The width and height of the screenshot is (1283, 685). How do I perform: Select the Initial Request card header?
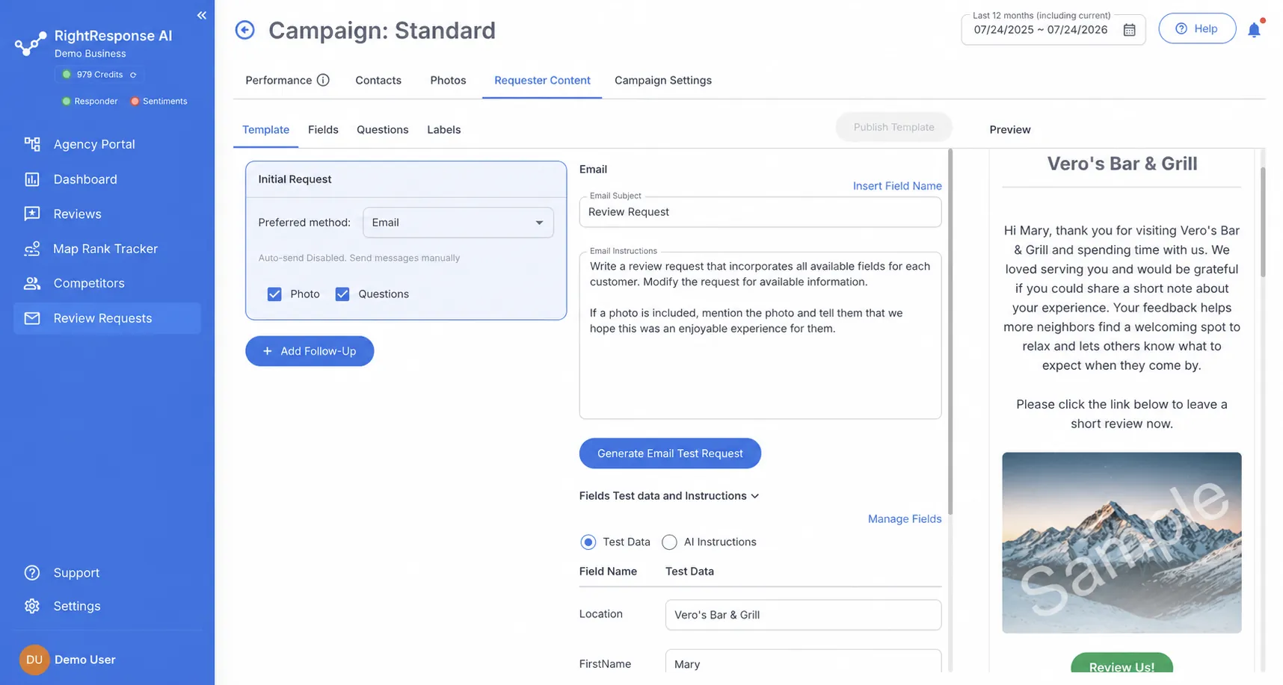point(406,179)
